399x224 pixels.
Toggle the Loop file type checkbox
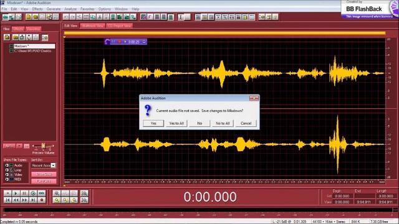[x=7, y=170]
